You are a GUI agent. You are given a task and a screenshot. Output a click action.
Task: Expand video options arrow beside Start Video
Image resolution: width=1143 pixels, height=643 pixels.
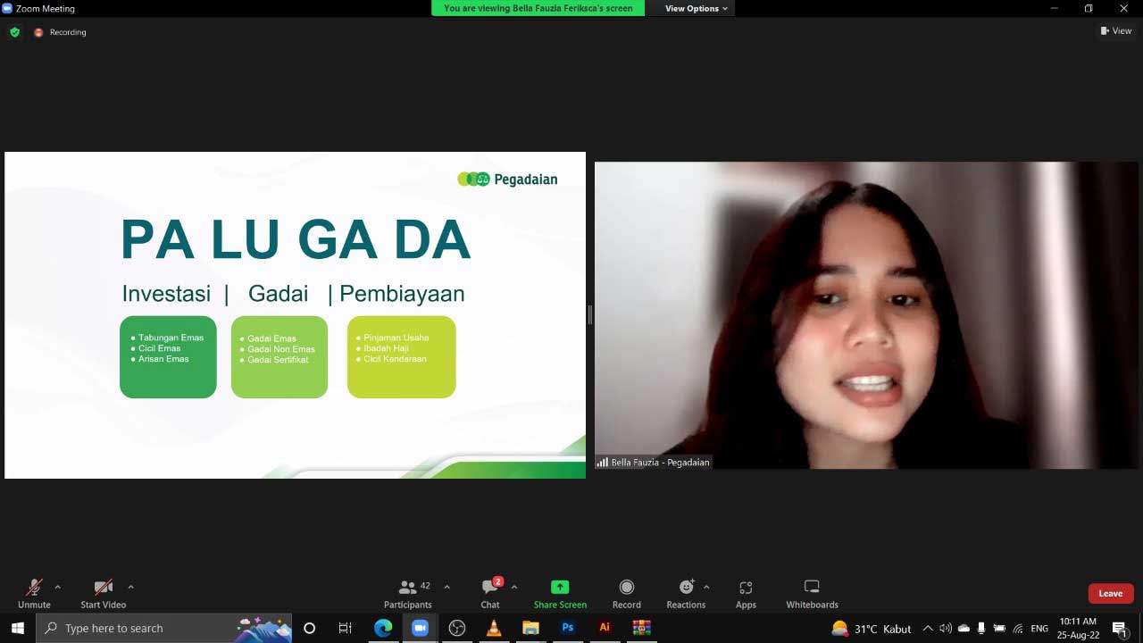(x=130, y=587)
